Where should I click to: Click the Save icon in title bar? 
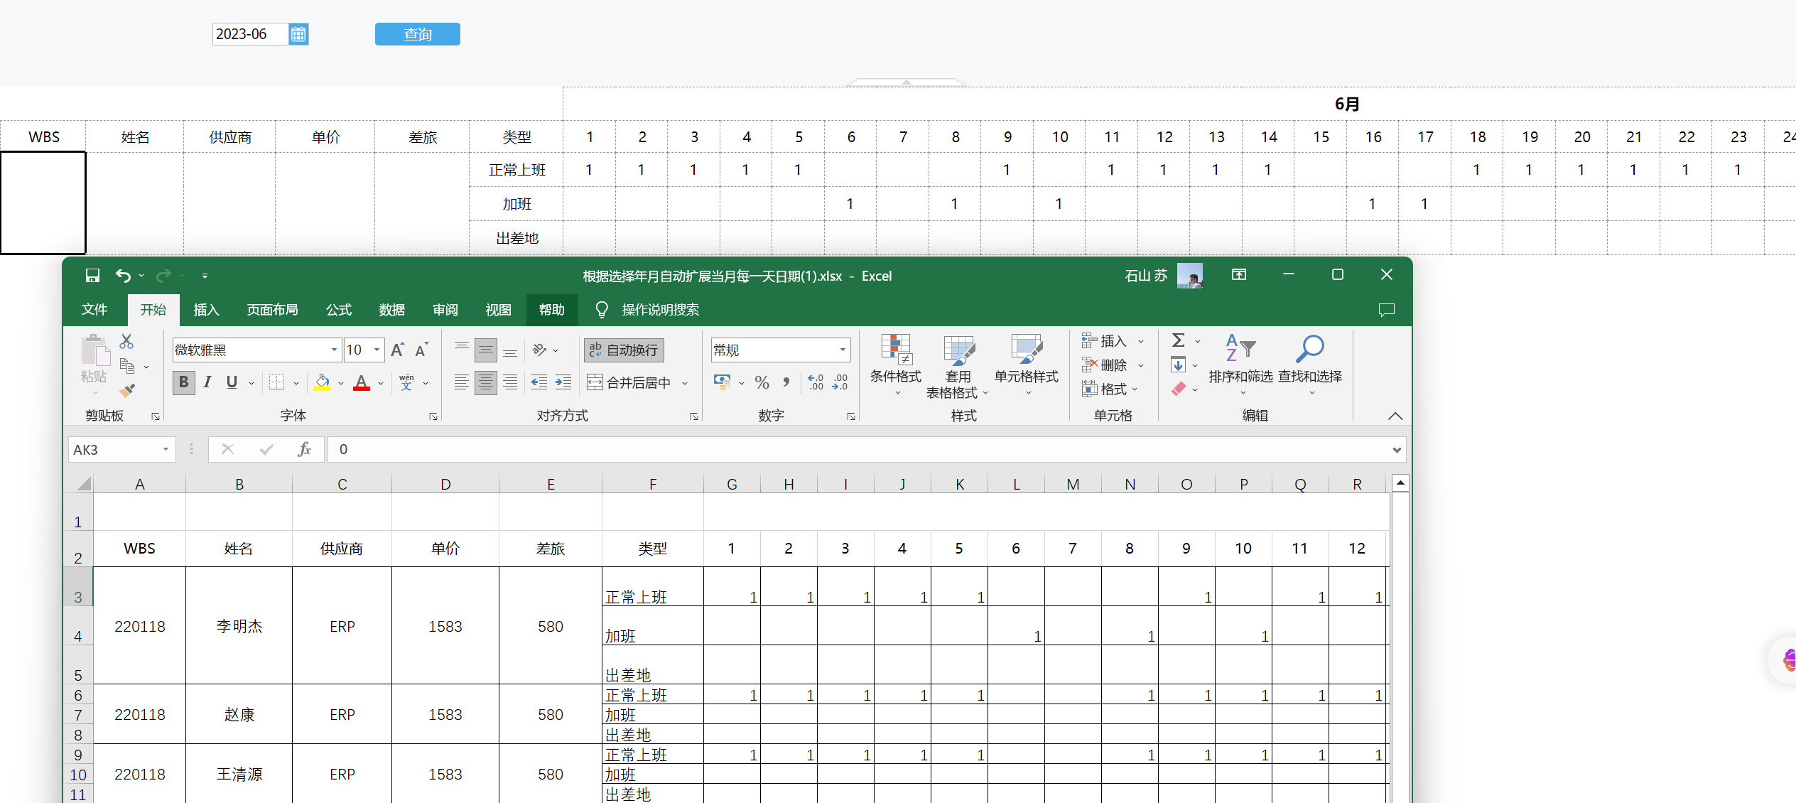coord(92,276)
